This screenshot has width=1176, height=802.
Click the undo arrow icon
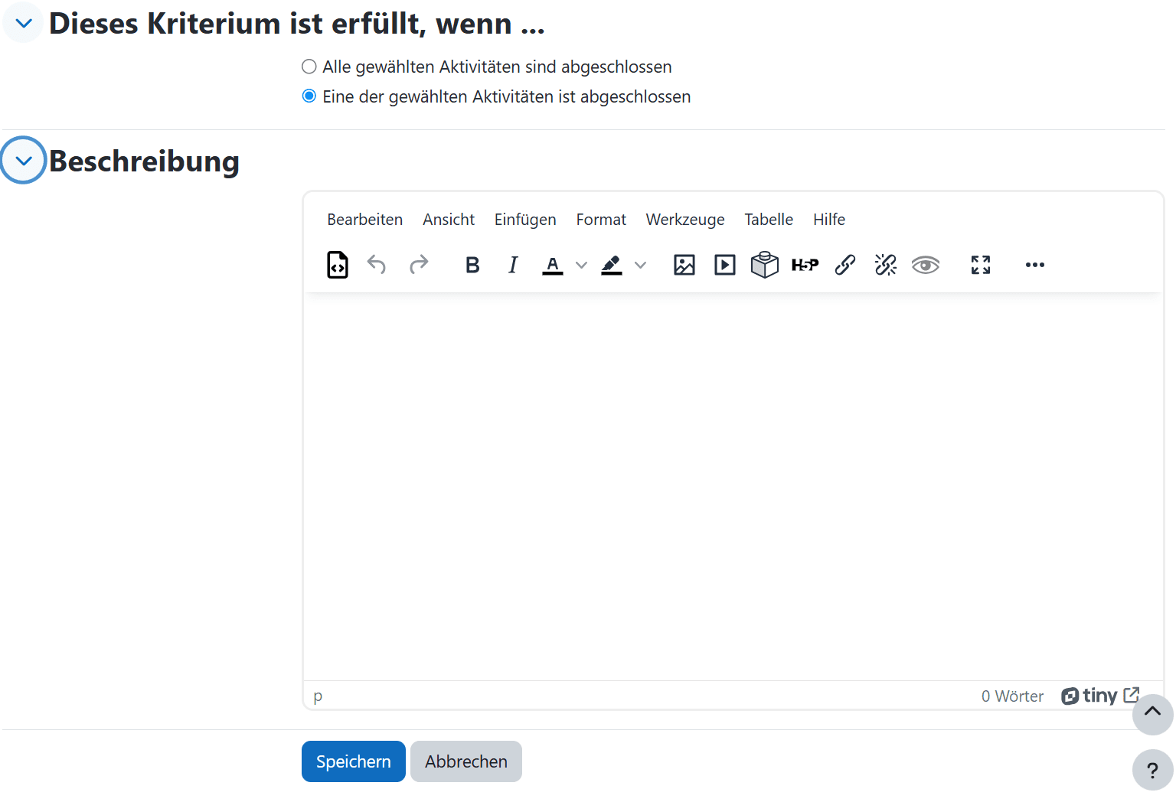pyautogui.click(x=377, y=265)
